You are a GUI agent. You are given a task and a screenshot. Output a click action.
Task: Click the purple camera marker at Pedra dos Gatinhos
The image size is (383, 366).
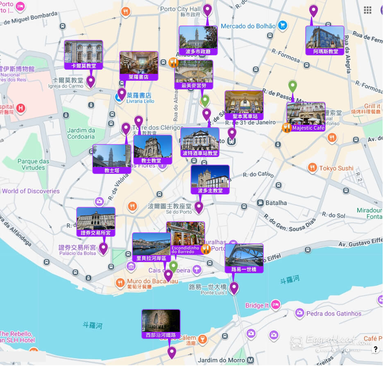click(300, 314)
